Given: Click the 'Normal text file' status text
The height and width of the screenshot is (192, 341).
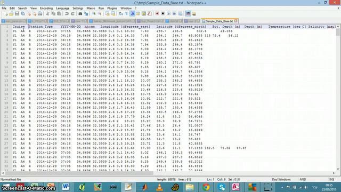Looking at the screenshot, I should 11,179.
